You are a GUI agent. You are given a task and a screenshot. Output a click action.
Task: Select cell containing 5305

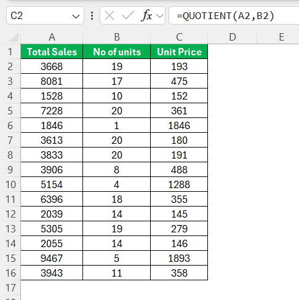[52, 229]
